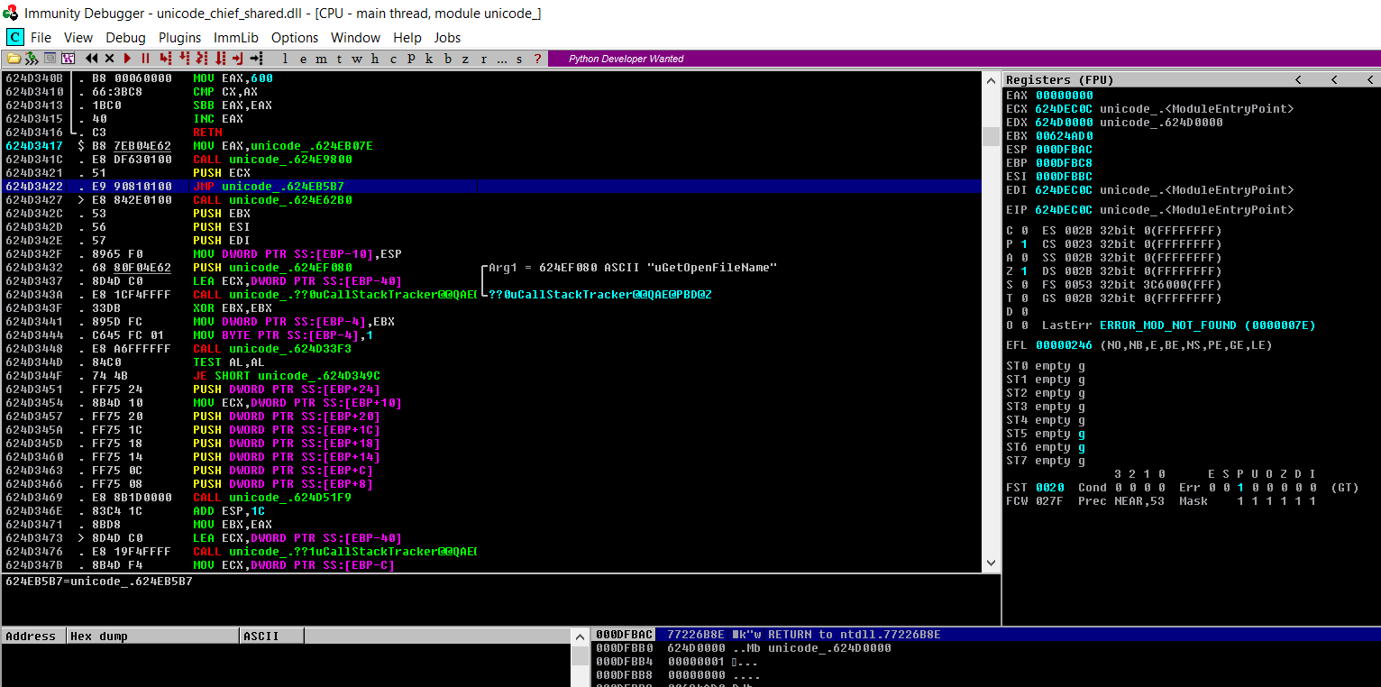Click the EAX register value 00000000
Screen dimensions: 1381x687
pos(1064,95)
